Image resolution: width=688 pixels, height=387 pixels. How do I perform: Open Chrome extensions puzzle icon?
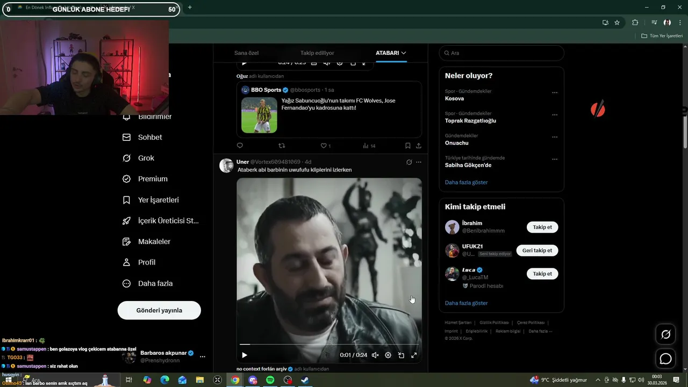[x=635, y=23]
